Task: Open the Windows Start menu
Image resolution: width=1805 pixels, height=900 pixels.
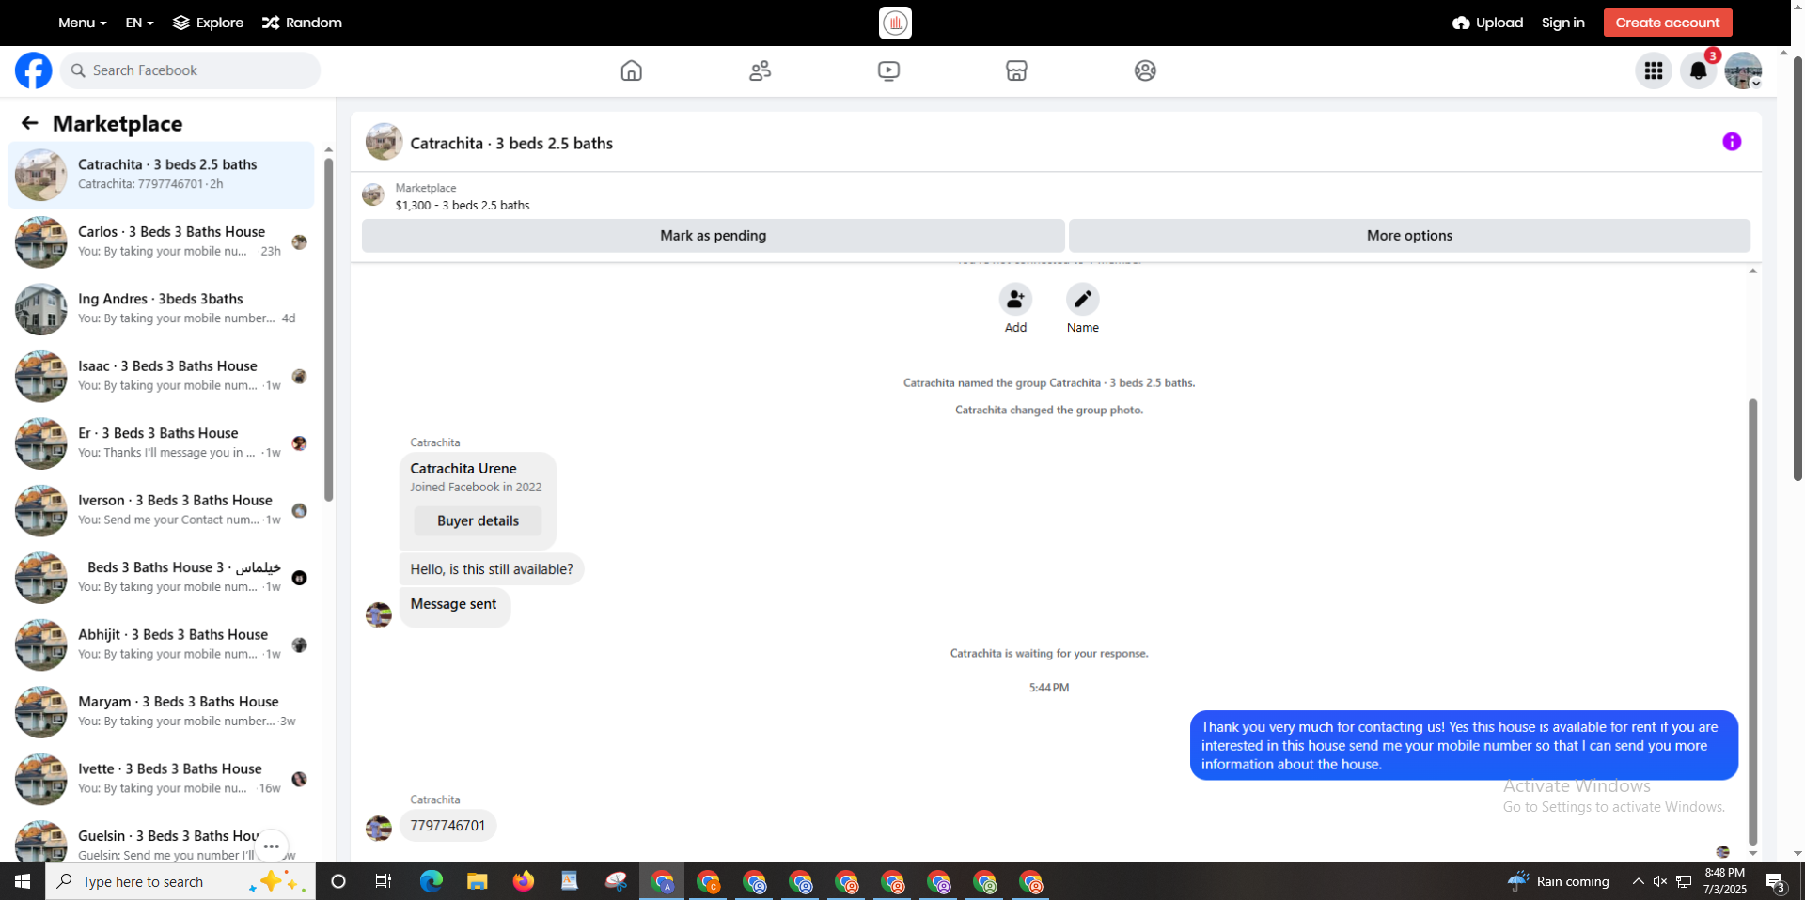Action: [23, 881]
